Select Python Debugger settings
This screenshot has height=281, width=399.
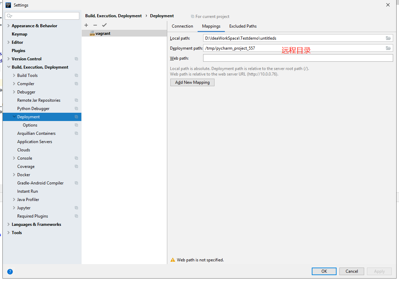[x=33, y=109]
